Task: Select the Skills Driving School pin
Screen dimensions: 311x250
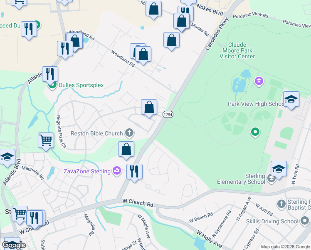Action: 305,221
